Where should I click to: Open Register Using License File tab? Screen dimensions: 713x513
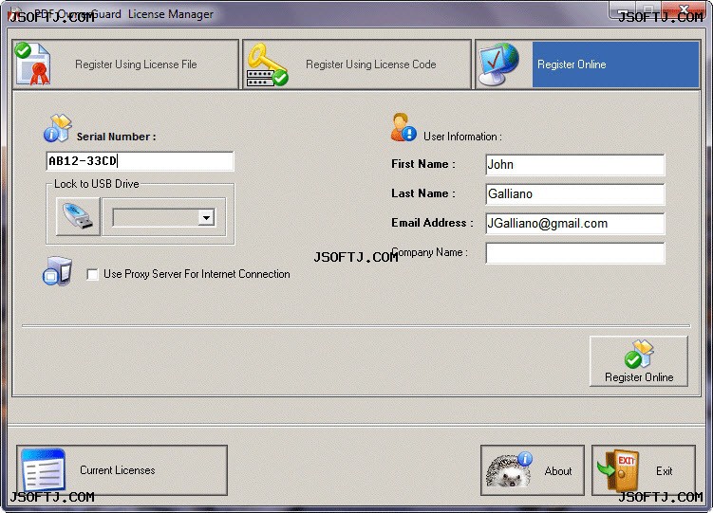pos(125,64)
